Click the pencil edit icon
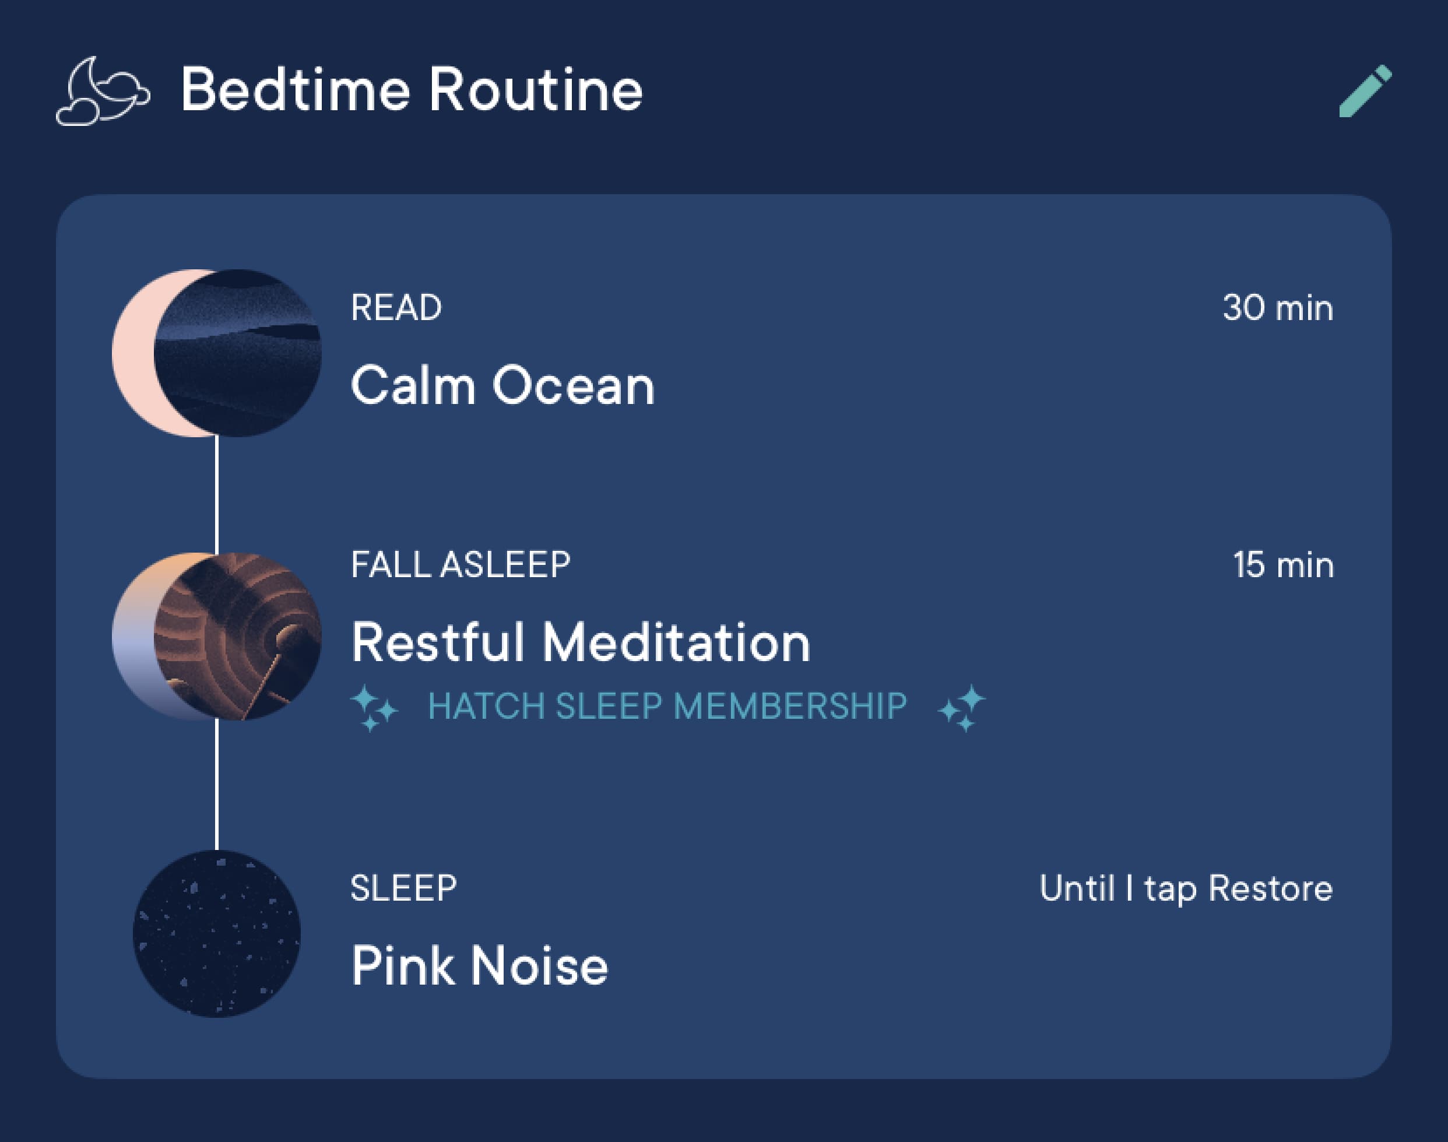Viewport: 1448px width, 1142px height. point(1365,91)
